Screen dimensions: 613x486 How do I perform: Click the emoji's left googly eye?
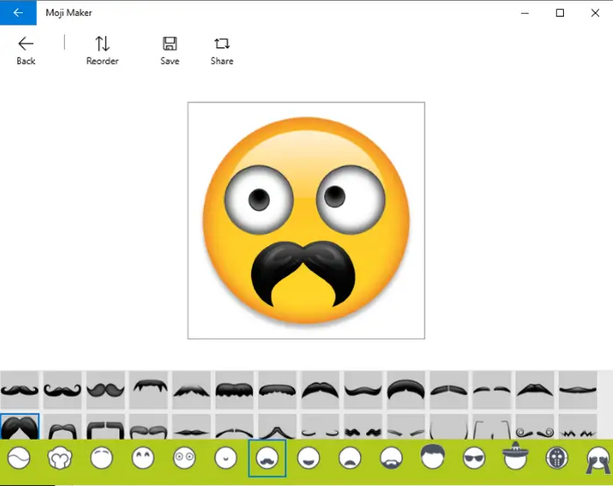[259, 200]
